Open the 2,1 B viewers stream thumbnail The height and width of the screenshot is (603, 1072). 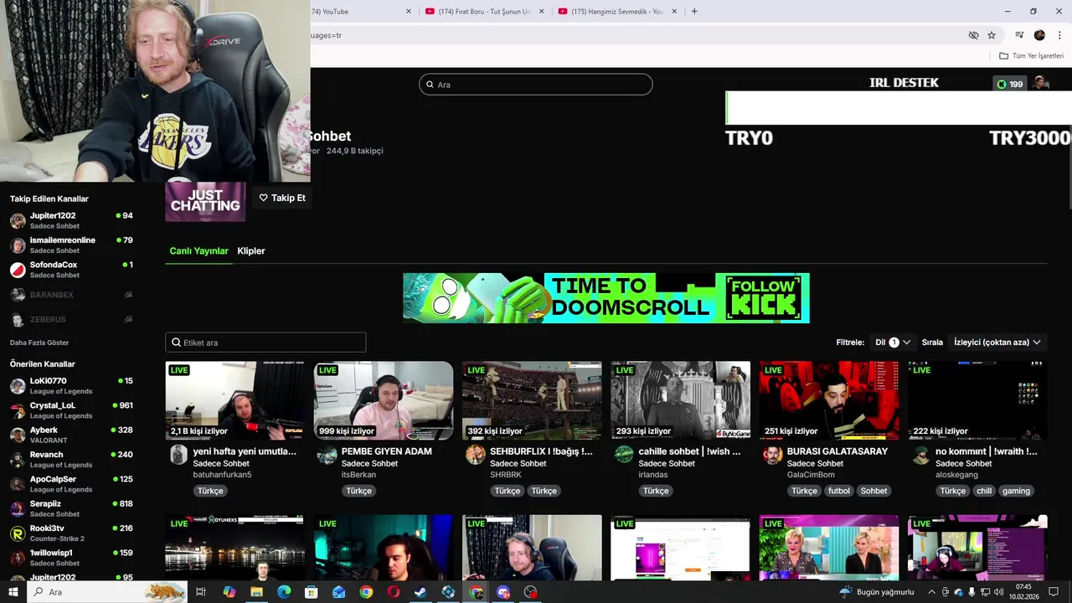(235, 400)
